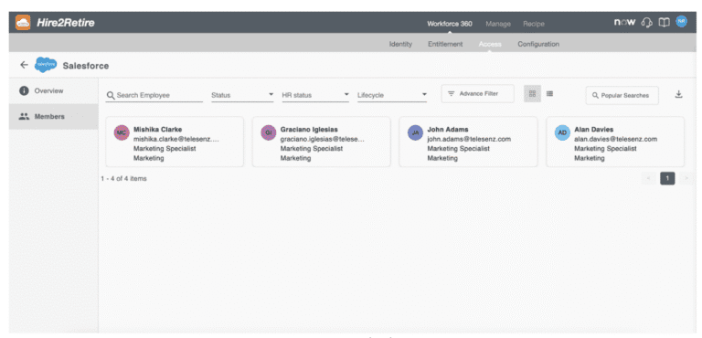Open Graciano Iglesias's member card
702x338 pixels.
(x=322, y=142)
